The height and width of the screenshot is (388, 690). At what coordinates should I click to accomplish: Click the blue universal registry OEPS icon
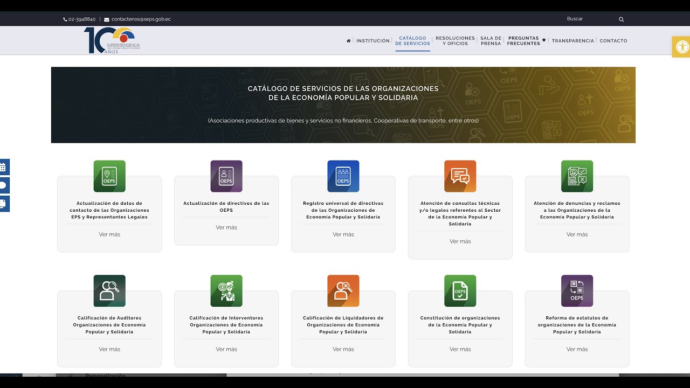pyautogui.click(x=343, y=176)
